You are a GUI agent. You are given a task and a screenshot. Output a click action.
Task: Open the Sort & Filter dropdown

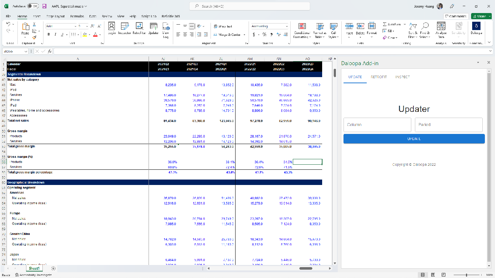[412, 30]
